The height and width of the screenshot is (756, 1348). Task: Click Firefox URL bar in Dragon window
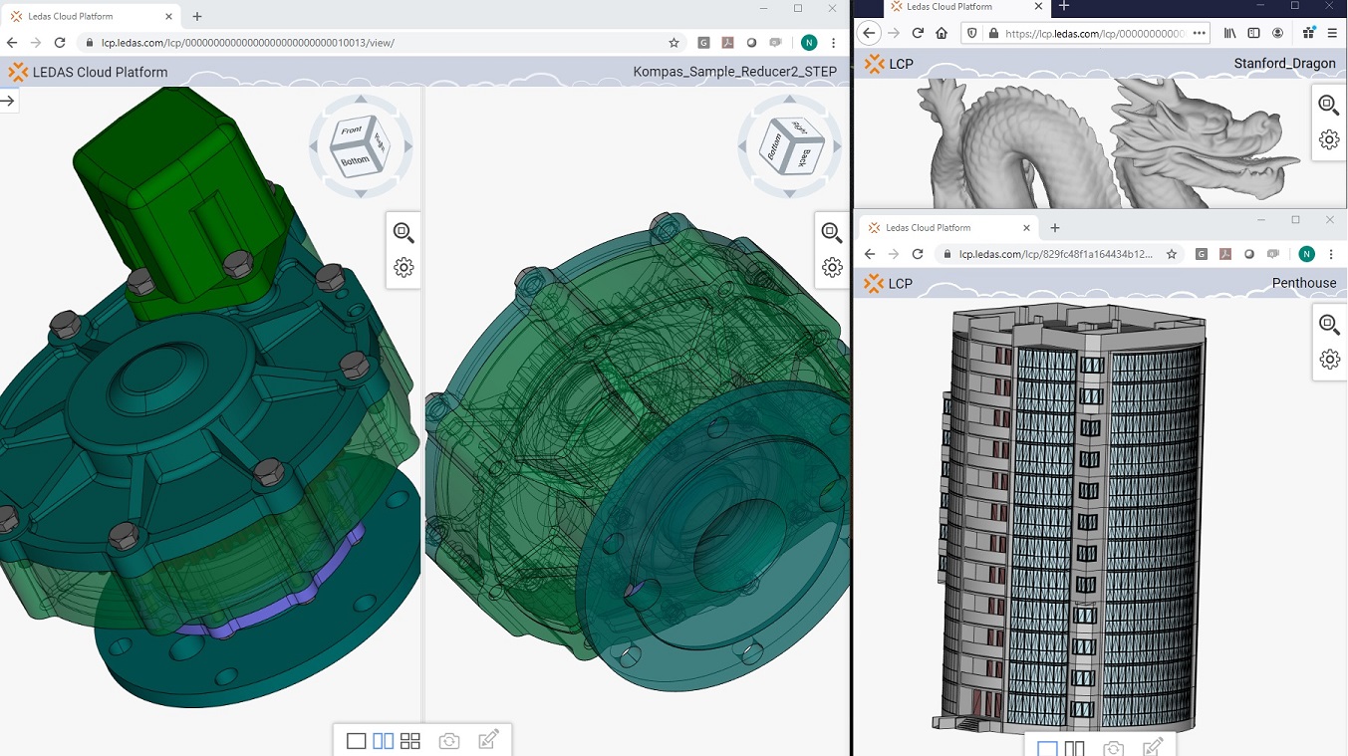pos(1085,33)
